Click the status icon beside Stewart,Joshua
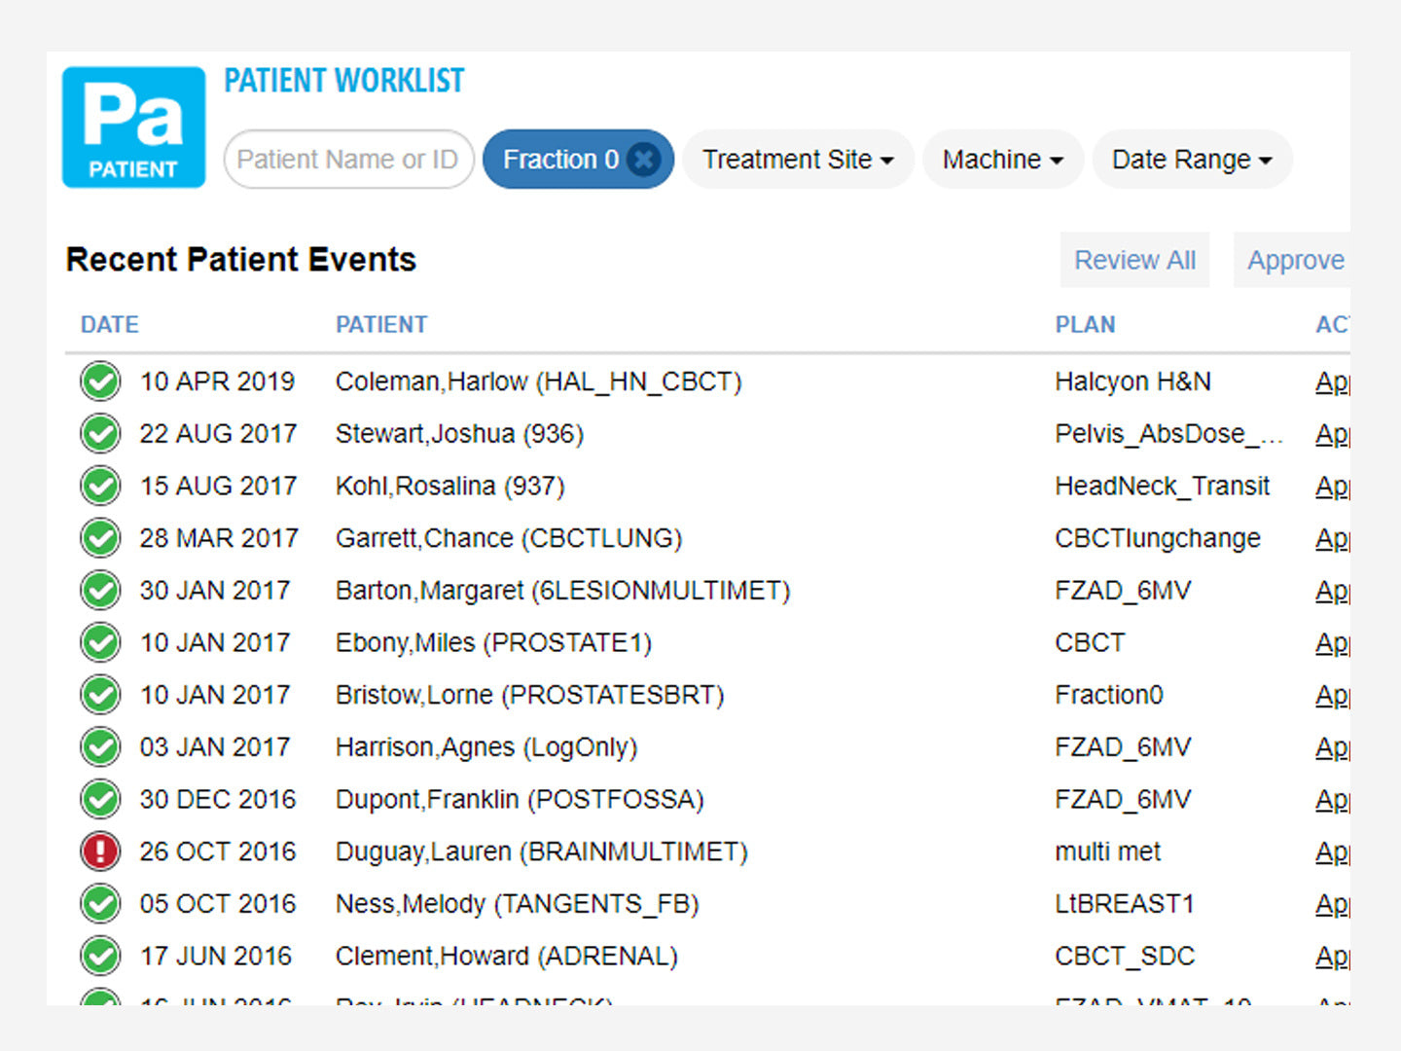 pos(100,433)
